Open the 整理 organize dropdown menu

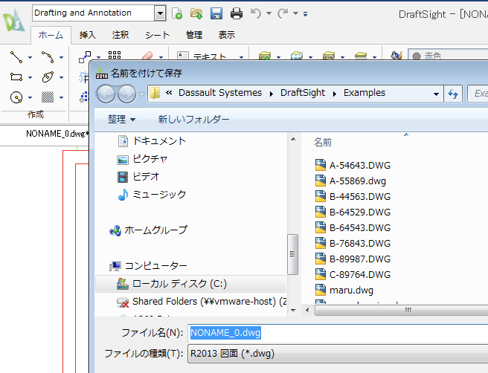(x=121, y=120)
